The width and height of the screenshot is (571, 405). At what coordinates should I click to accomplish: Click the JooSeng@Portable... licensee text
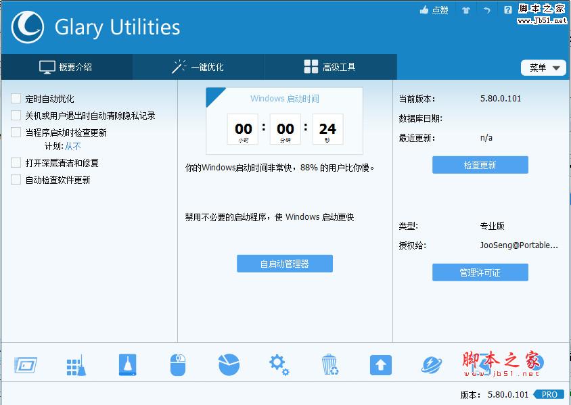click(518, 245)
